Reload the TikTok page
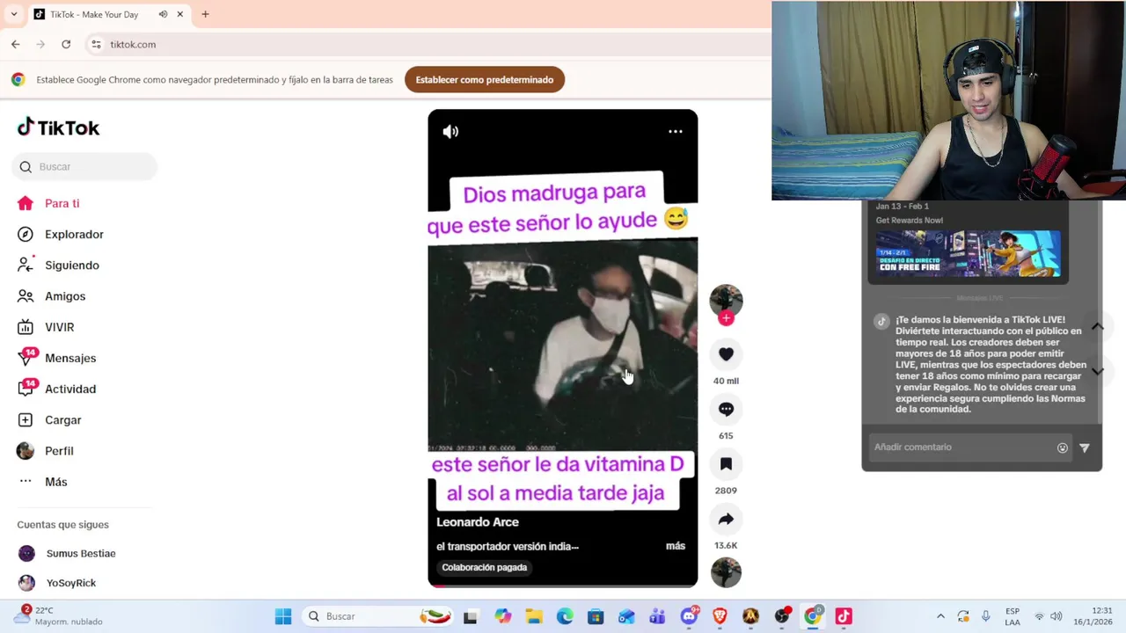The height and width of the screenshot is (633, 1126). [66, 44]
